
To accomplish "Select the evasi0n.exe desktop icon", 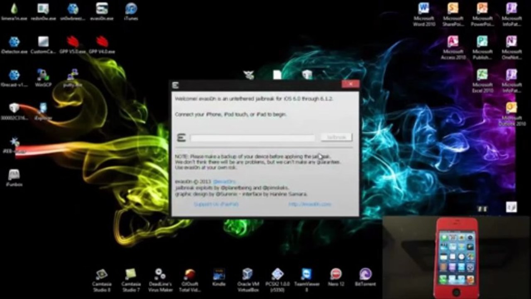I will [x=102, y=12].
